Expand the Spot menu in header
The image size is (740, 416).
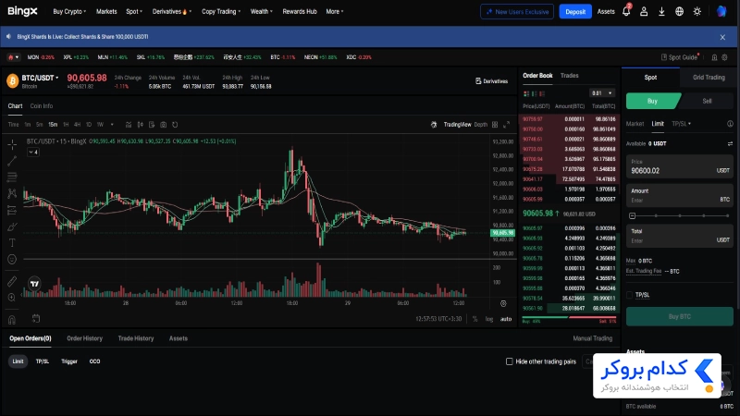coord(134,11)
